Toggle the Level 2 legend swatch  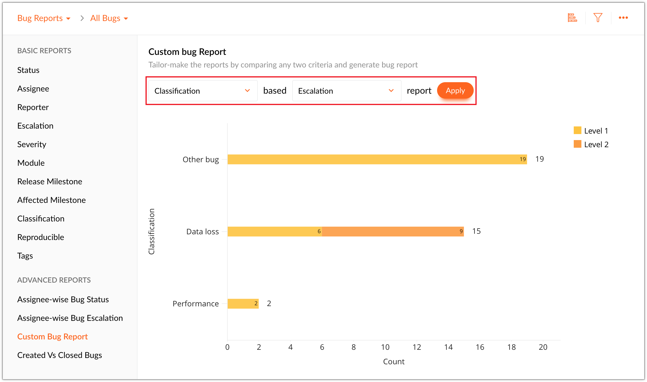click(x=577, y=144)
